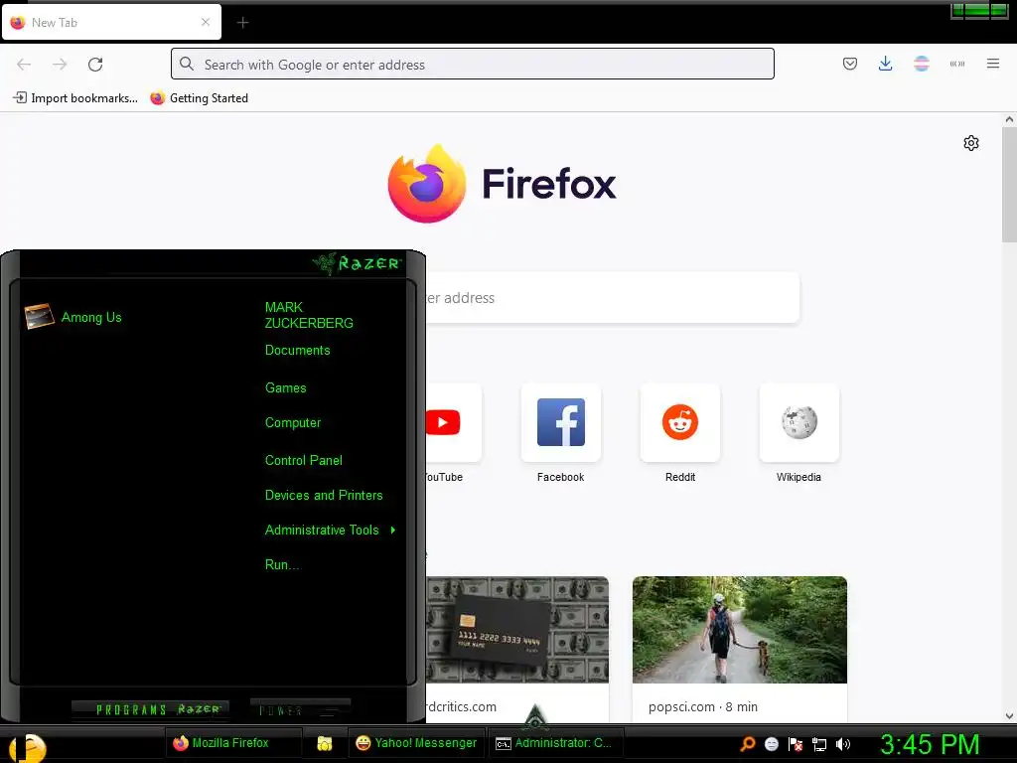
Task: Close the New Tab tab
Action: pos(205,22)
